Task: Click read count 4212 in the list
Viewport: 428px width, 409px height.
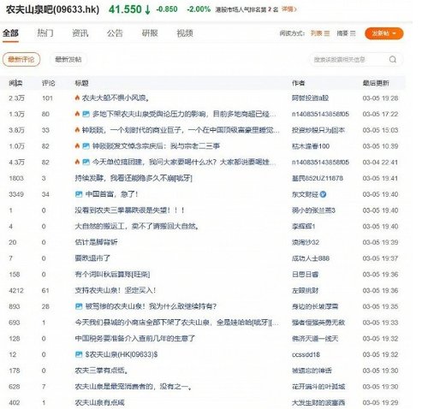Action: 16,291
